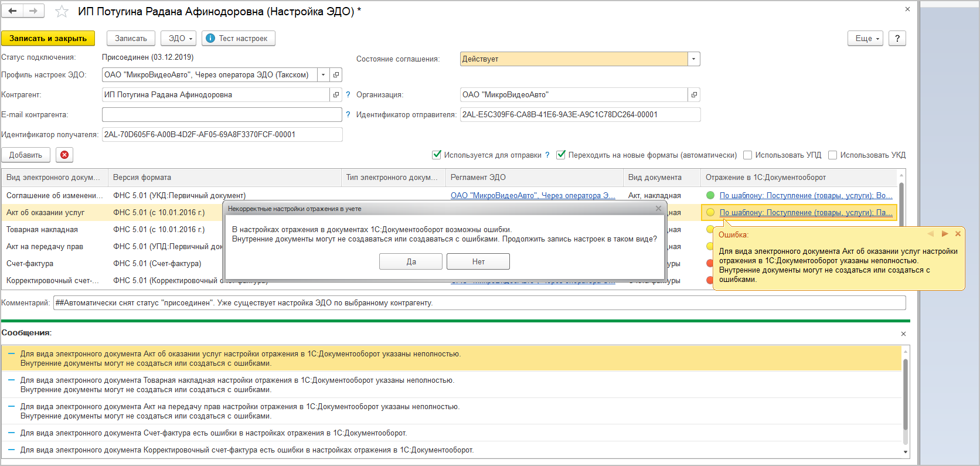This screenshot has height=466, width=980.
Task: Click Идентификатор получателя input field
Action: click(x=222, y=134)
